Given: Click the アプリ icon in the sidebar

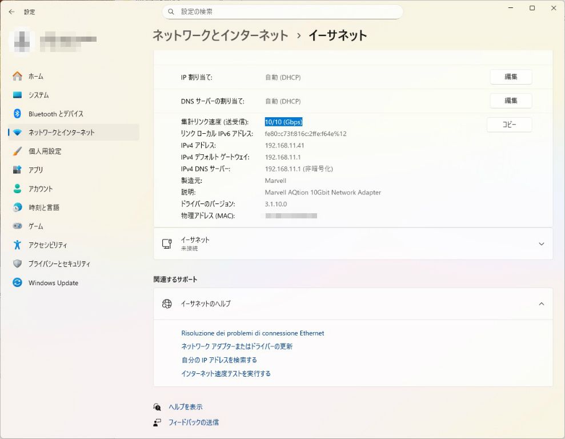Looking at the screenshot, I should [x=17, y=170].
